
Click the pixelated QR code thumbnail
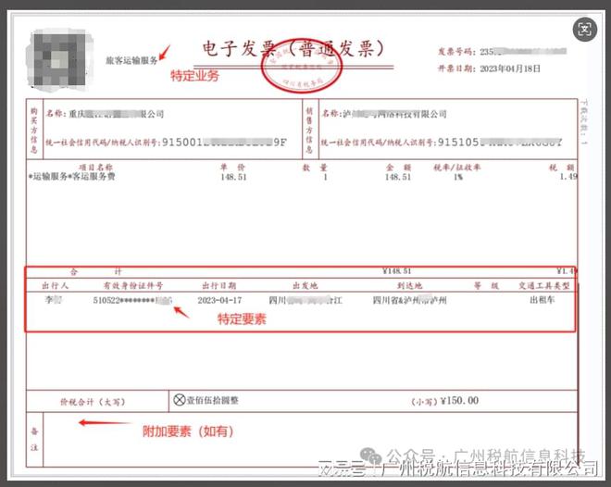tap(59, 59)
